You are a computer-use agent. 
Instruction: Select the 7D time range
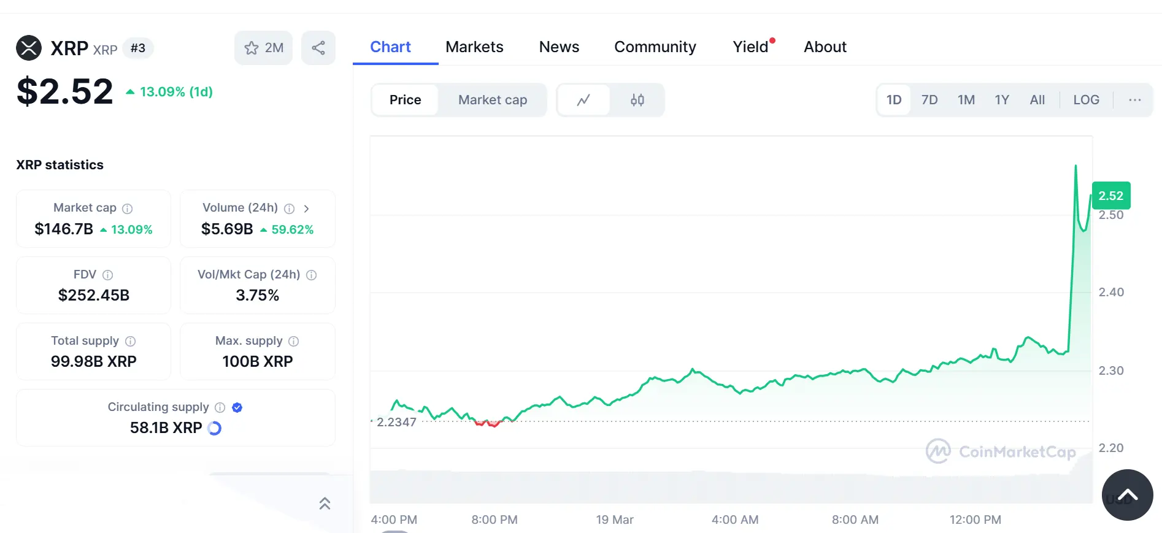(929, 100)
